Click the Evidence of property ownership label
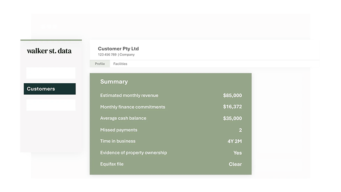 (x=133, y=153)
